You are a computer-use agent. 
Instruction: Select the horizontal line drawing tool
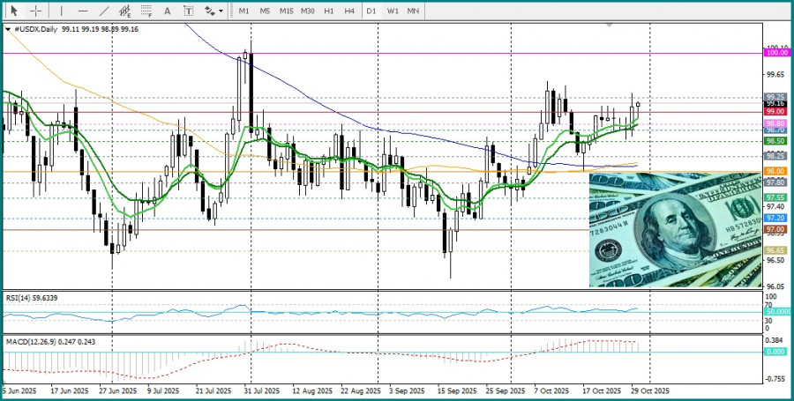point(83,11)
